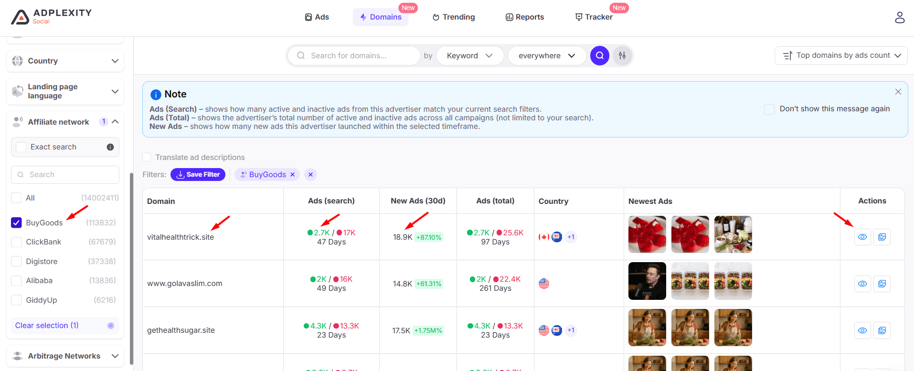This screenshot has width=914, height=371.
Task: Tick the ClickBank checkbox
Action: pyautogui.click(x=16, y=242)
